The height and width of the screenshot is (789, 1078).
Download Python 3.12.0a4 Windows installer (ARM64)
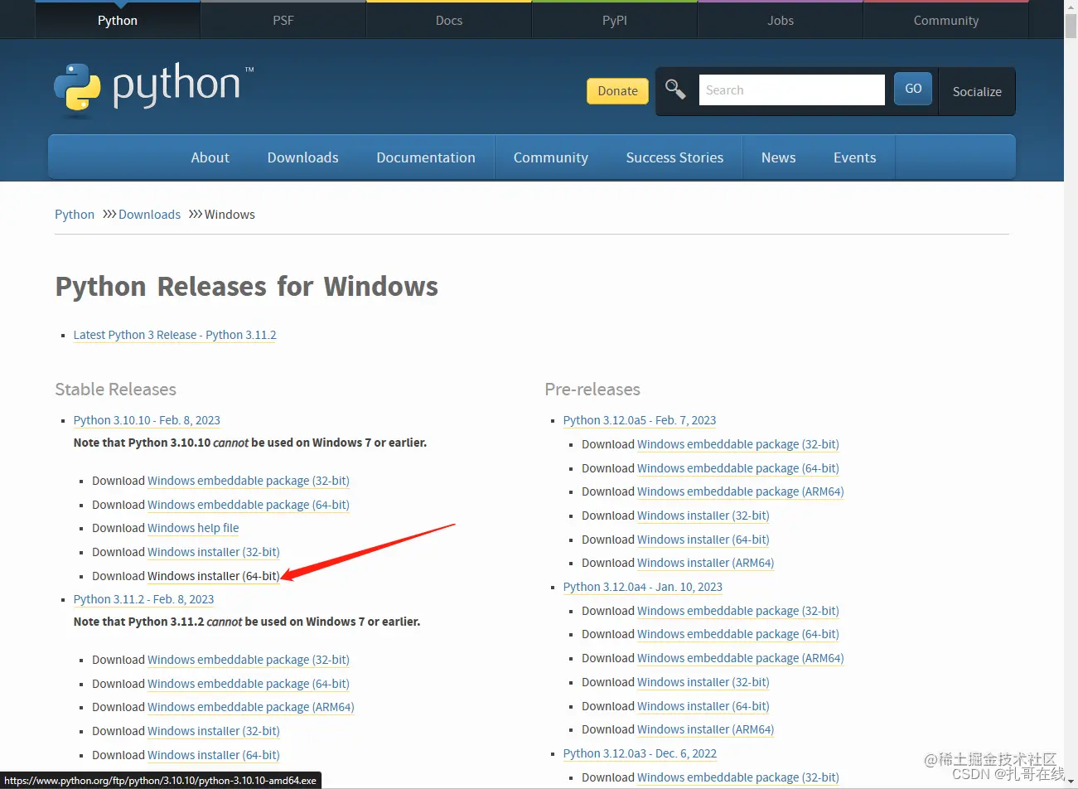[x=706, y=729]
